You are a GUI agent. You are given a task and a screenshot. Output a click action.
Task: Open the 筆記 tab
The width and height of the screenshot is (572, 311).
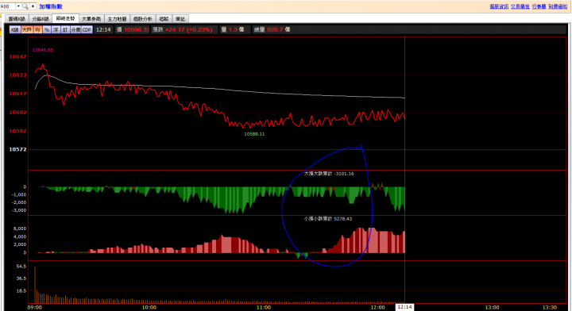[x=180, y=19]
